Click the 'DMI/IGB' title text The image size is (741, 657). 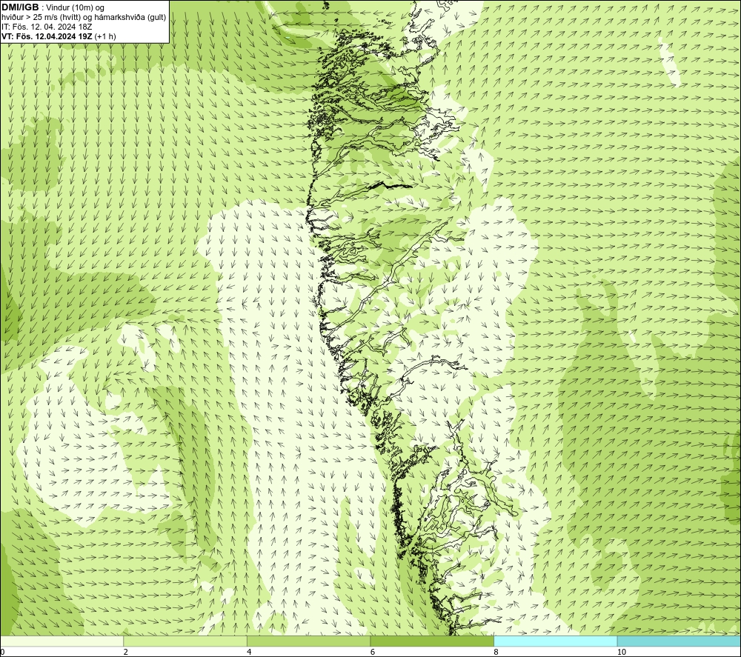pyautogui.click(x=20, y=7)
